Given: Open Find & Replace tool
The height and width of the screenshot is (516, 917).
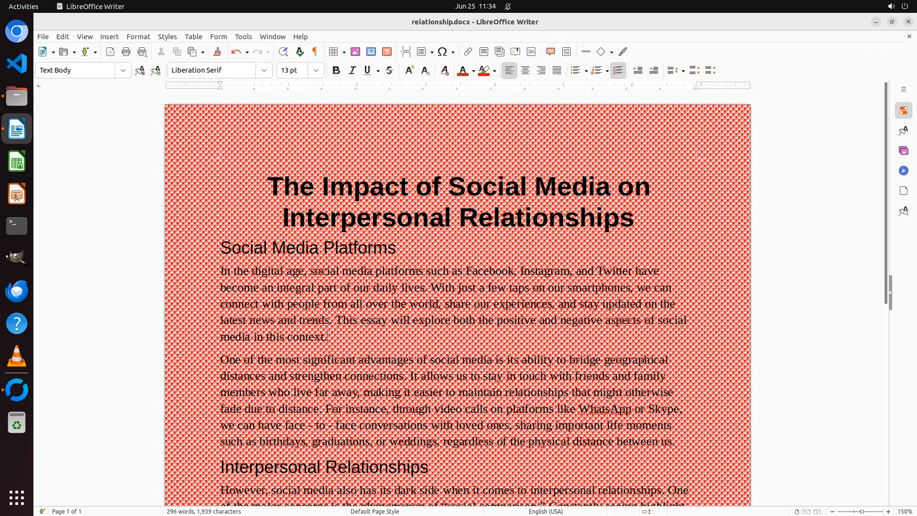Looking at the screenshot, I should (283, 52).
